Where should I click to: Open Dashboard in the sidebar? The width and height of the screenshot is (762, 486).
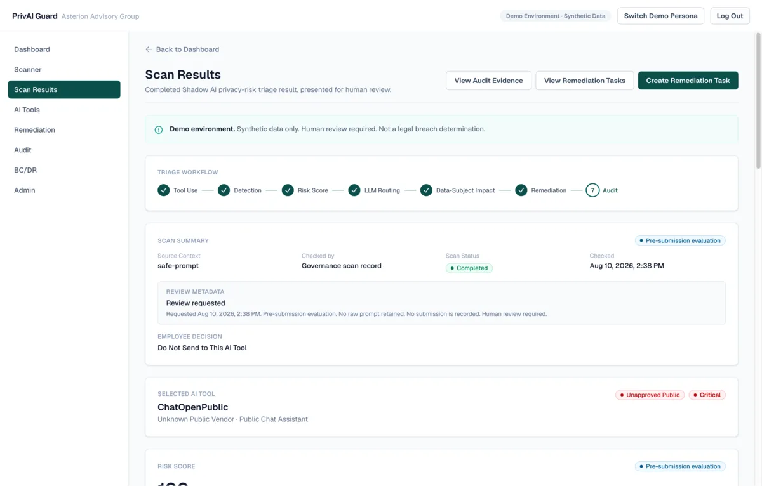coord(64,49)
